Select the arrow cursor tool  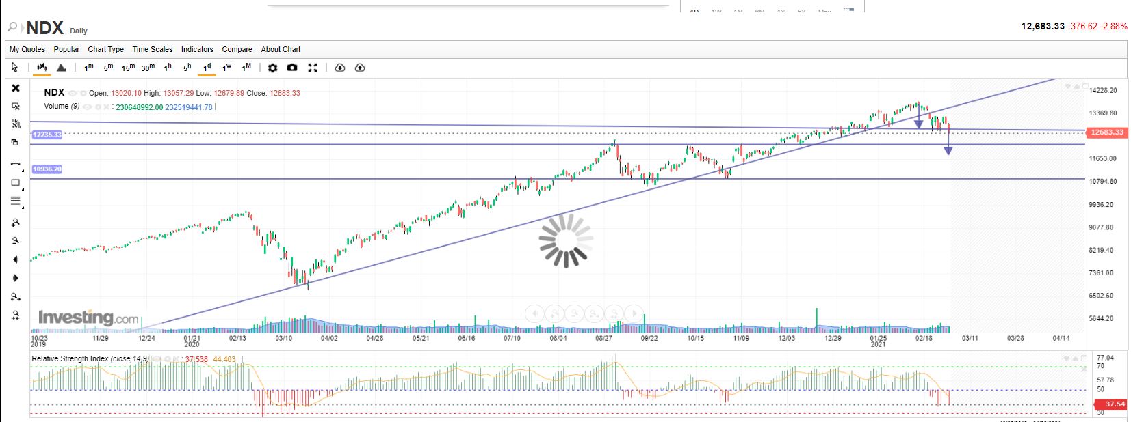point(14,68)
